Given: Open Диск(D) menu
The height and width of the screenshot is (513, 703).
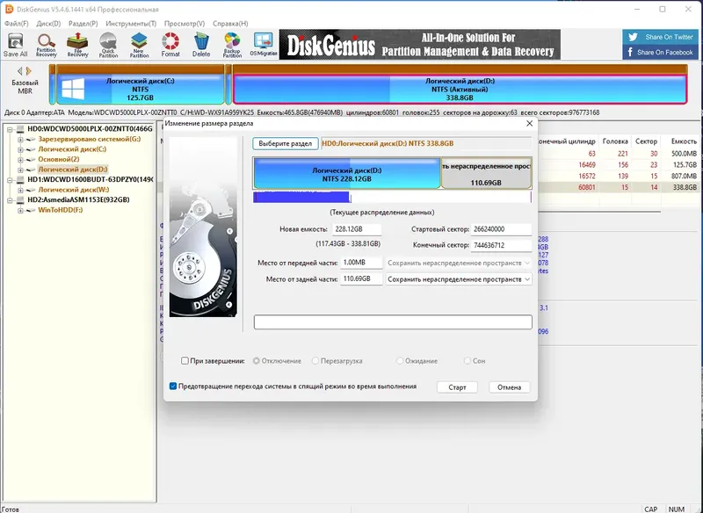Looking at the screenshot, I should tap(48, 24).
